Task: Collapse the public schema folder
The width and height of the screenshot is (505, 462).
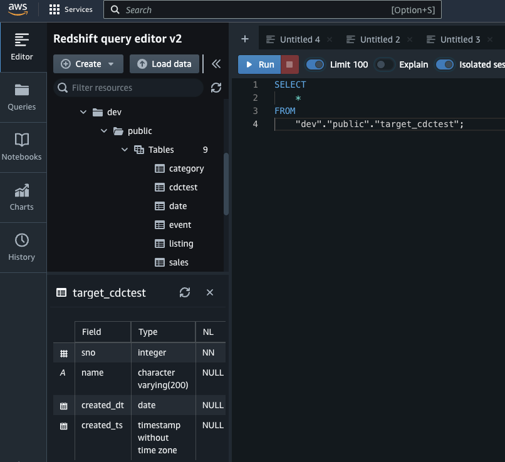Action: click(x=105, y=131)
